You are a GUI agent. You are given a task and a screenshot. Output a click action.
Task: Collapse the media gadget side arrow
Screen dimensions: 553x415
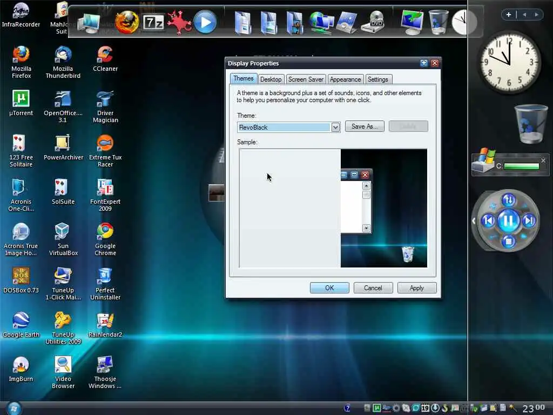[x=474, y=221]
